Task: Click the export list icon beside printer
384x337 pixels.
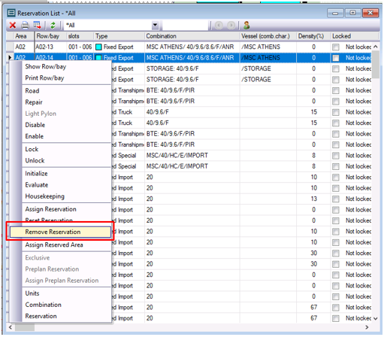Action: (x=38, y=25)
